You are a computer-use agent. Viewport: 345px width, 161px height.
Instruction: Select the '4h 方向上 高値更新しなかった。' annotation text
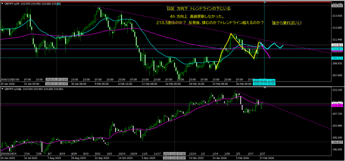197,16
